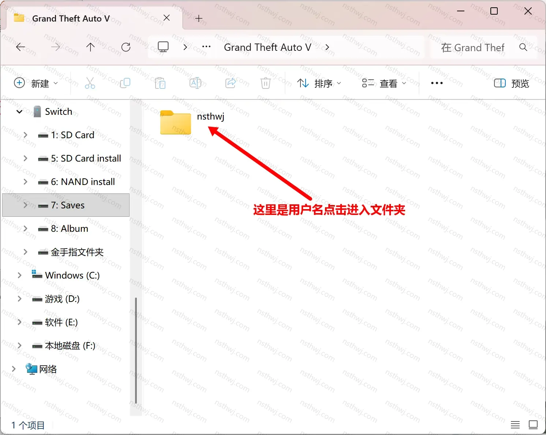Minimize the File Explorer window
This screenshot has height=435, width=546.
[461, 11]
